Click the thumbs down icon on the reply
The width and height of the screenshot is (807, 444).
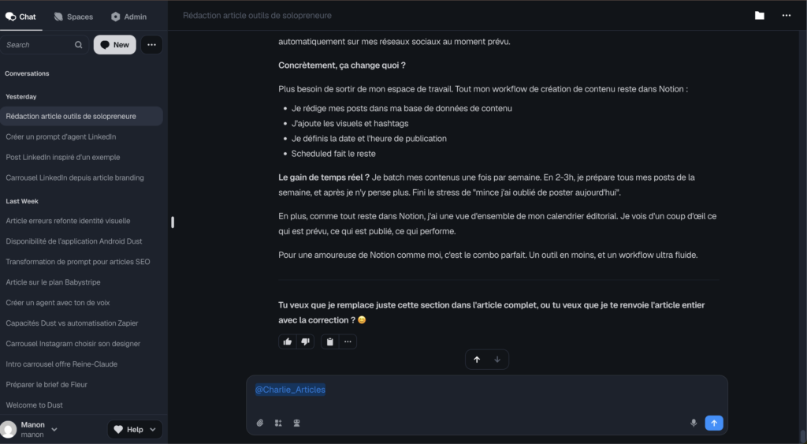click(306, 341)
